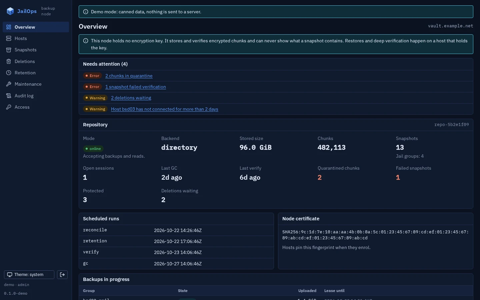Click the Failed snapshots value '1'

coord(398,177)
